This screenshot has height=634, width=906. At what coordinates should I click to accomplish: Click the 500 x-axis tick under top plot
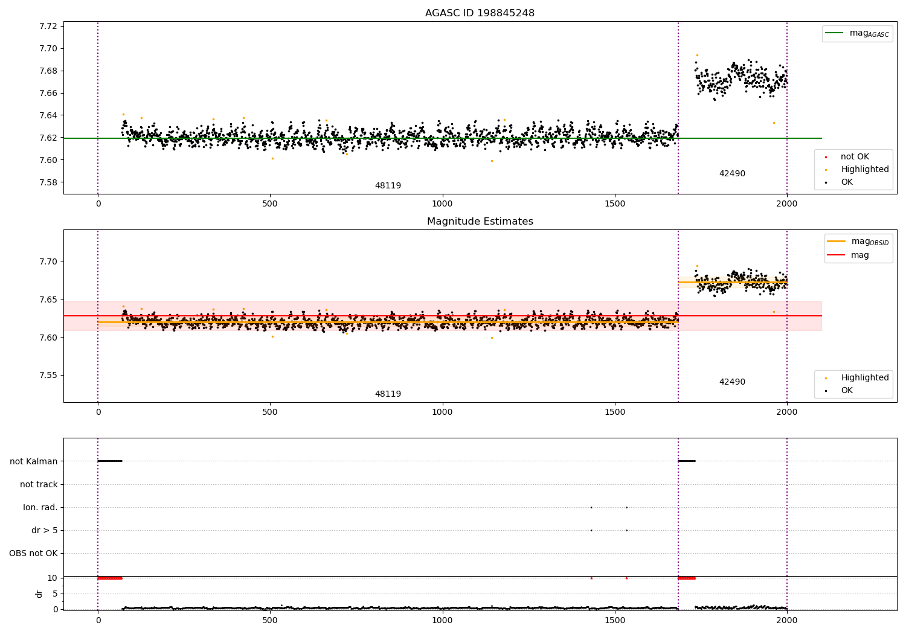coord(270,203)
